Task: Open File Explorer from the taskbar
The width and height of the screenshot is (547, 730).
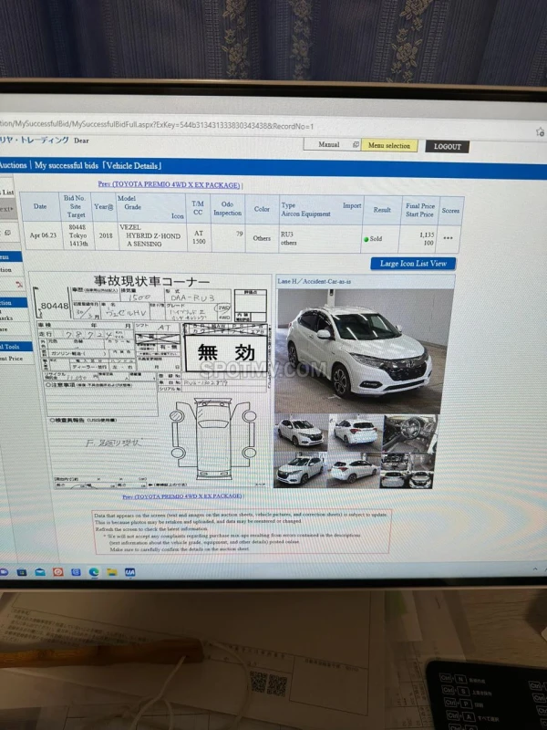Action: 111,573
